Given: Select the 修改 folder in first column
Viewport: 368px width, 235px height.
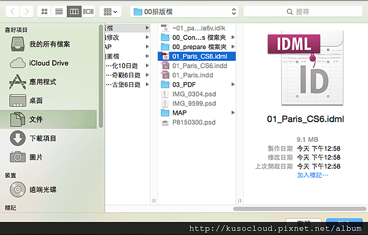Looking at the screenshot, I should (x=128, y=37).
